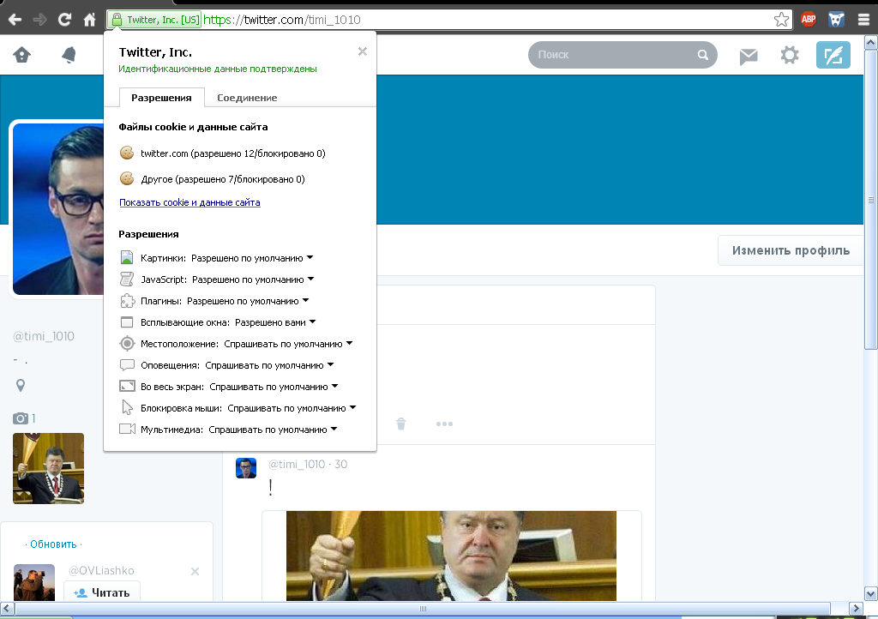Click horizontal scrollbar right arrow

point(857,608)
